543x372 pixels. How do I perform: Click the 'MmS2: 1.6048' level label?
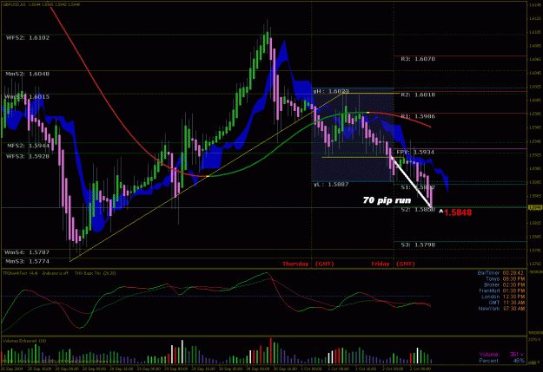(27, 74)
